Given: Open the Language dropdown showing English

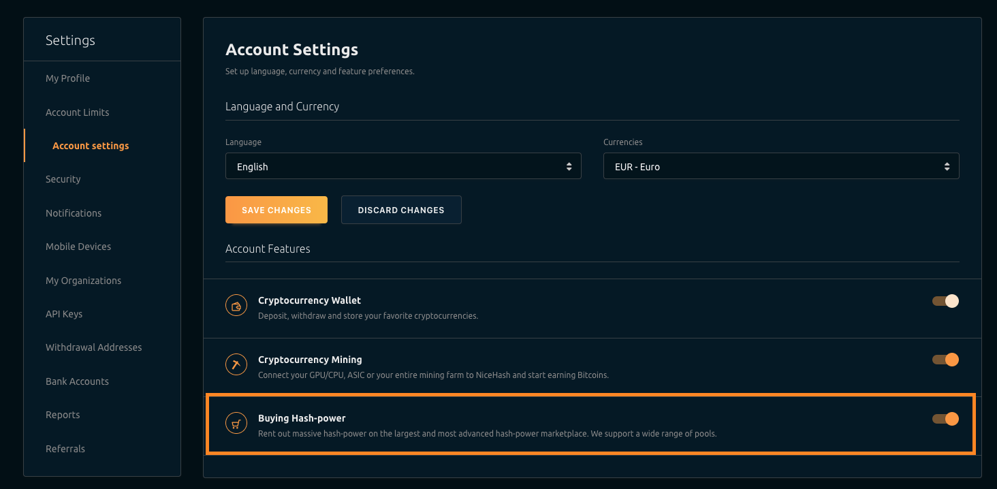Looking at the screenshot, I should click(403, 166).
